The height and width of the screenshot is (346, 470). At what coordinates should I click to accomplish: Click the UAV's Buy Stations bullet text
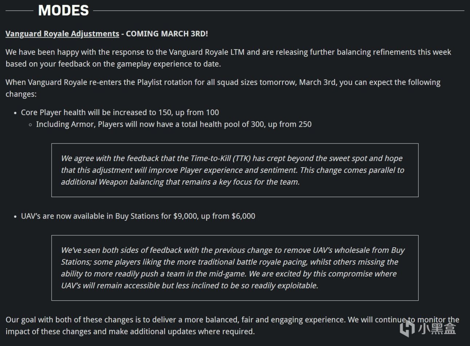click(138, 216)
